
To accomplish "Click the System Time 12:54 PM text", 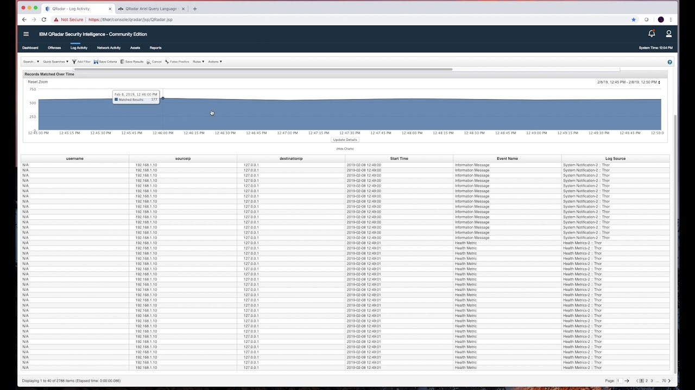I will pyautogui.click(x=656, y=48).
